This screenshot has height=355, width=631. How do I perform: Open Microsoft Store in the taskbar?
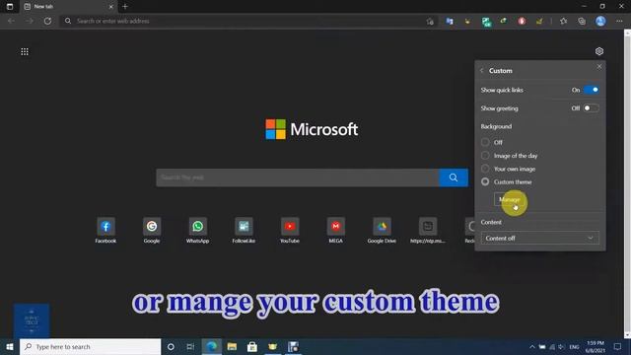[x=252, y=346]
